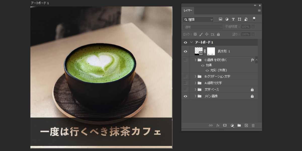Enable the adjustment layer filter icon
This screenshot has height=151, width=302.
[227, 19]
